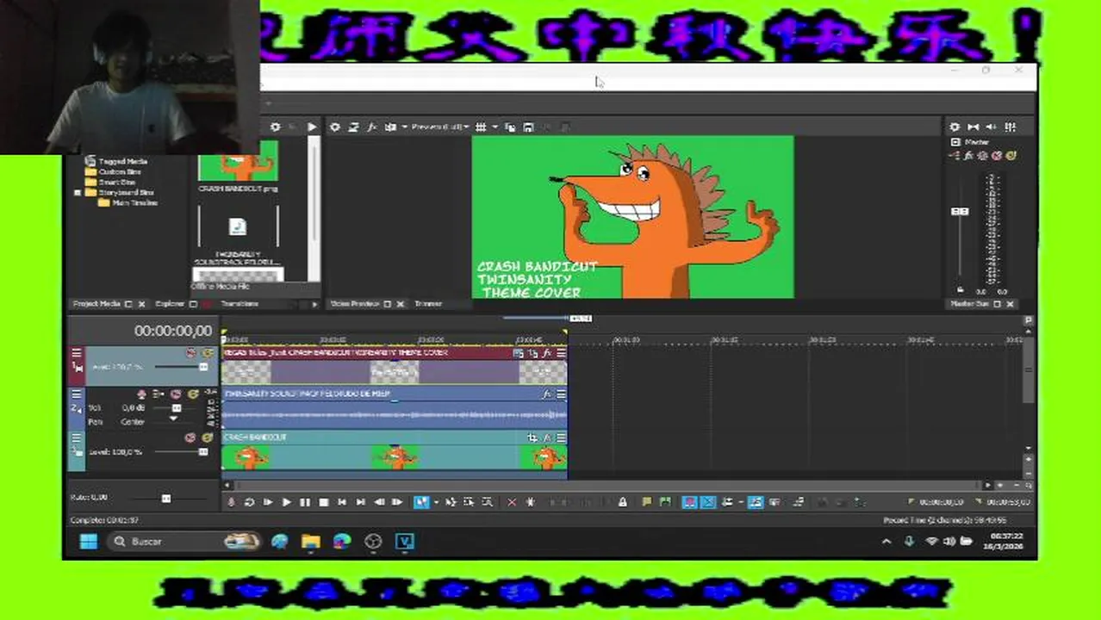Open the track 1 hamburger menu

pos(77,353)
